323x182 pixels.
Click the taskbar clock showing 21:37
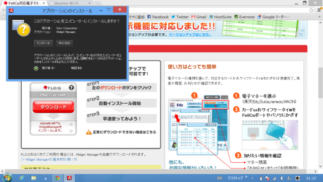(311, 178)
